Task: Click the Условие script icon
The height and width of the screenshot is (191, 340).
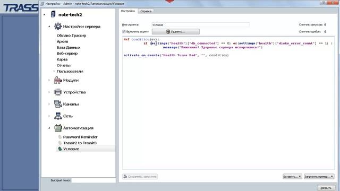Action: tap(60, 149)
